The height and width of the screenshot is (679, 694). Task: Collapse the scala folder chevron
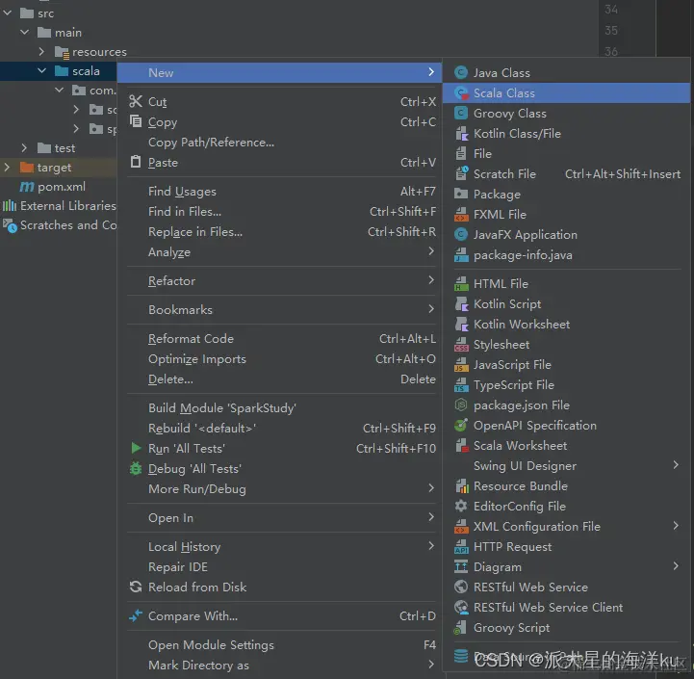41,71
